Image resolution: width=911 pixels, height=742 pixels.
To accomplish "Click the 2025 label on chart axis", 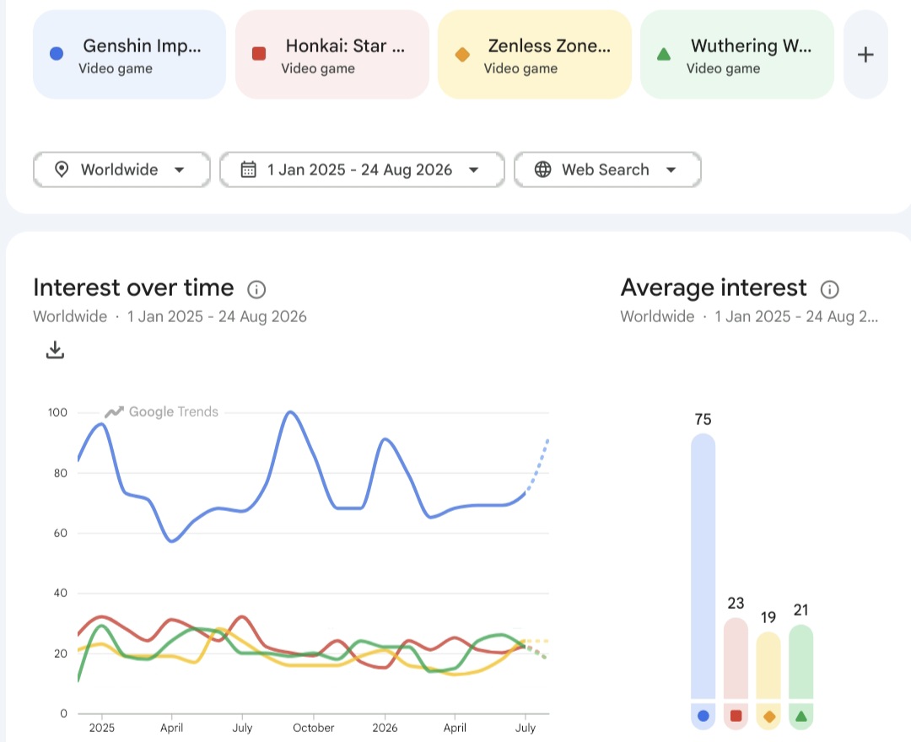I will [102, 728].
